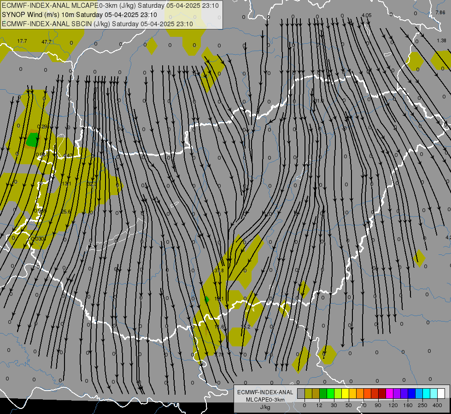Click the MLCAPE0-3km title line in header
The height and width of the screenshot is (414, 451).
click(x=110, y=6)
